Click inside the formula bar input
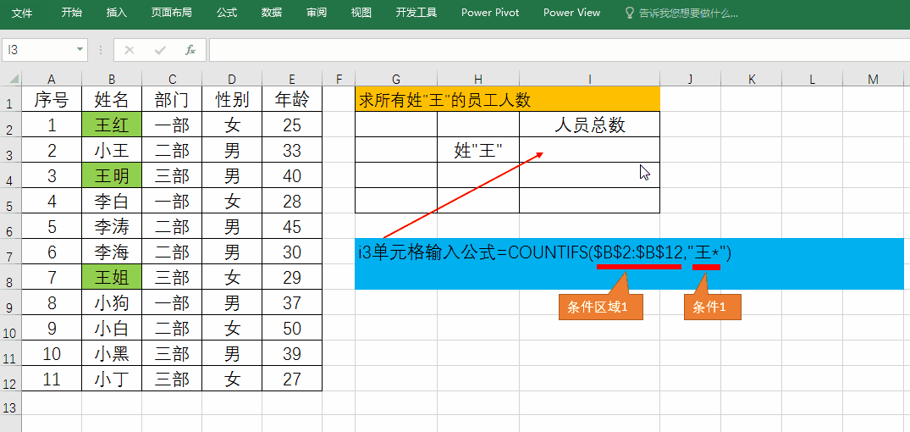Screen dimensions: 910x432 559,50
